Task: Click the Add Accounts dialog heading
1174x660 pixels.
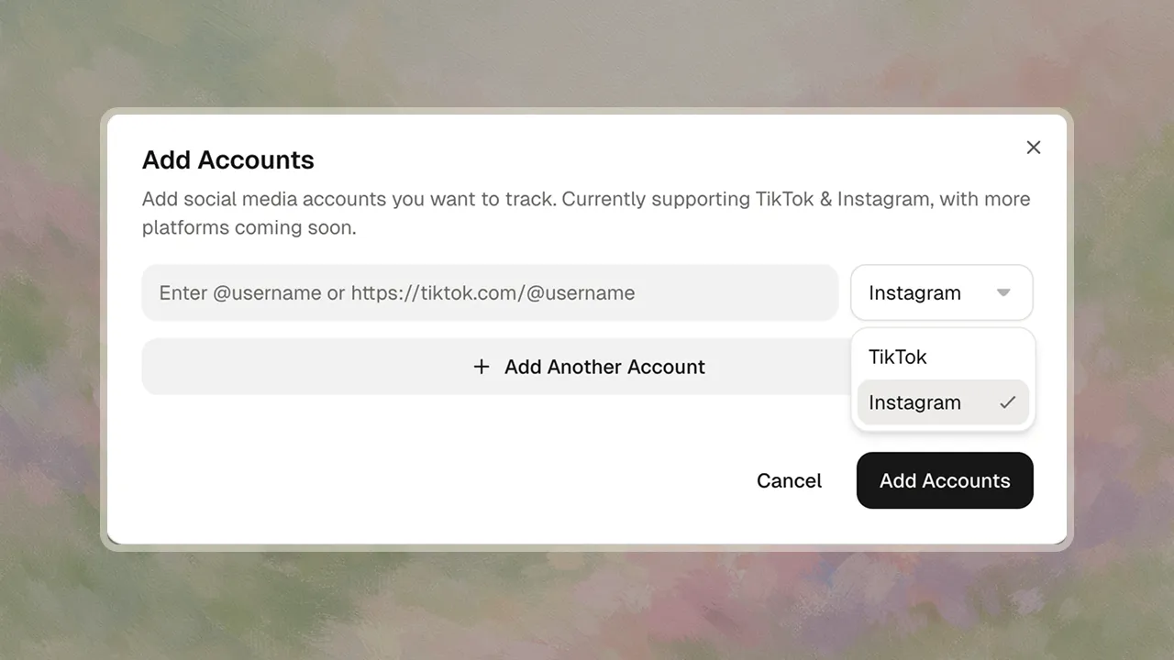Action: [228, 160]
